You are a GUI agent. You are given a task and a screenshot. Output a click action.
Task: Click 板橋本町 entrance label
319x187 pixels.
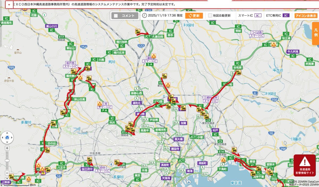[x=161, y=130]
